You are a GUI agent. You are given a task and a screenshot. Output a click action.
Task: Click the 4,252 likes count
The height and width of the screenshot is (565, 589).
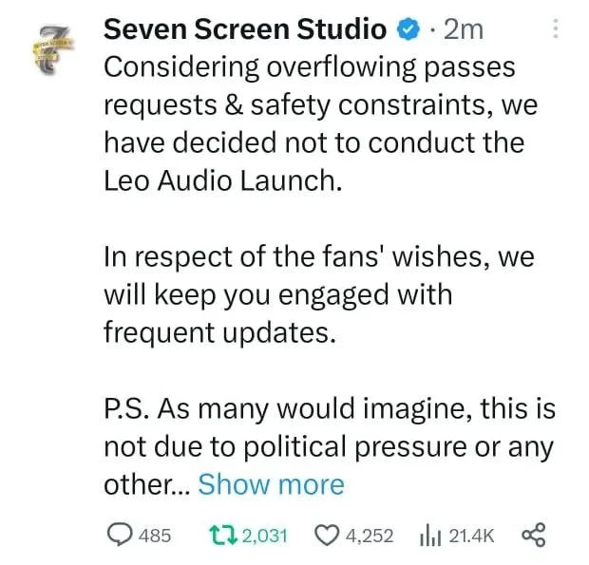click(370, 536)
